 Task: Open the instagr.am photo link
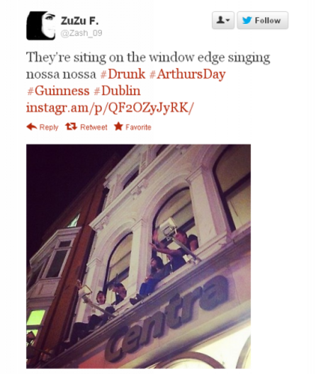pyautogui.click(x=110, y=108)
